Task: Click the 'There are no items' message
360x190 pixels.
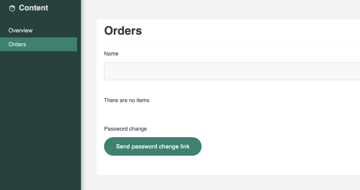Action: point(126,100)
